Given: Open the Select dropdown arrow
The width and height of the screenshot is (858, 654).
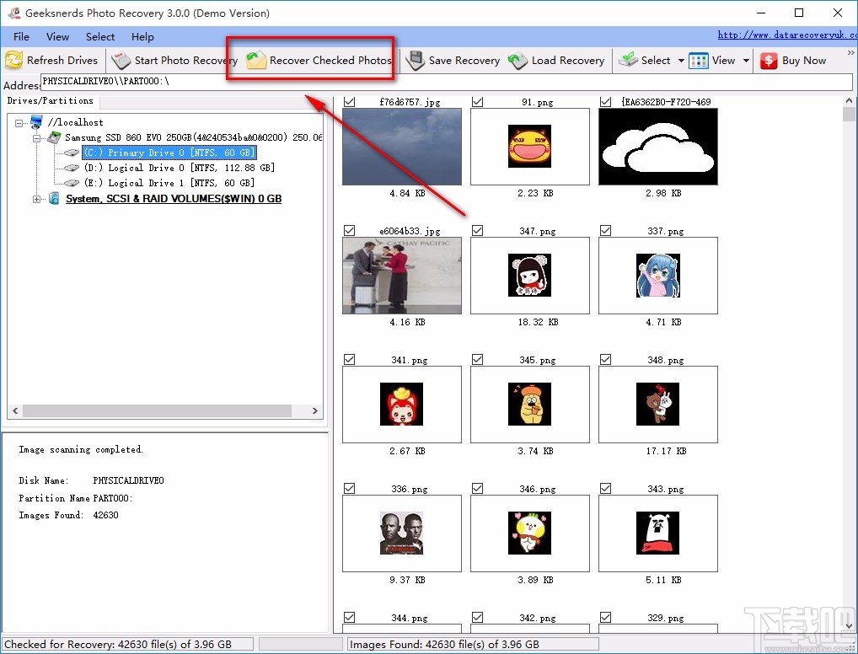Looking at the screenshot, I should (x=681, y=61).
